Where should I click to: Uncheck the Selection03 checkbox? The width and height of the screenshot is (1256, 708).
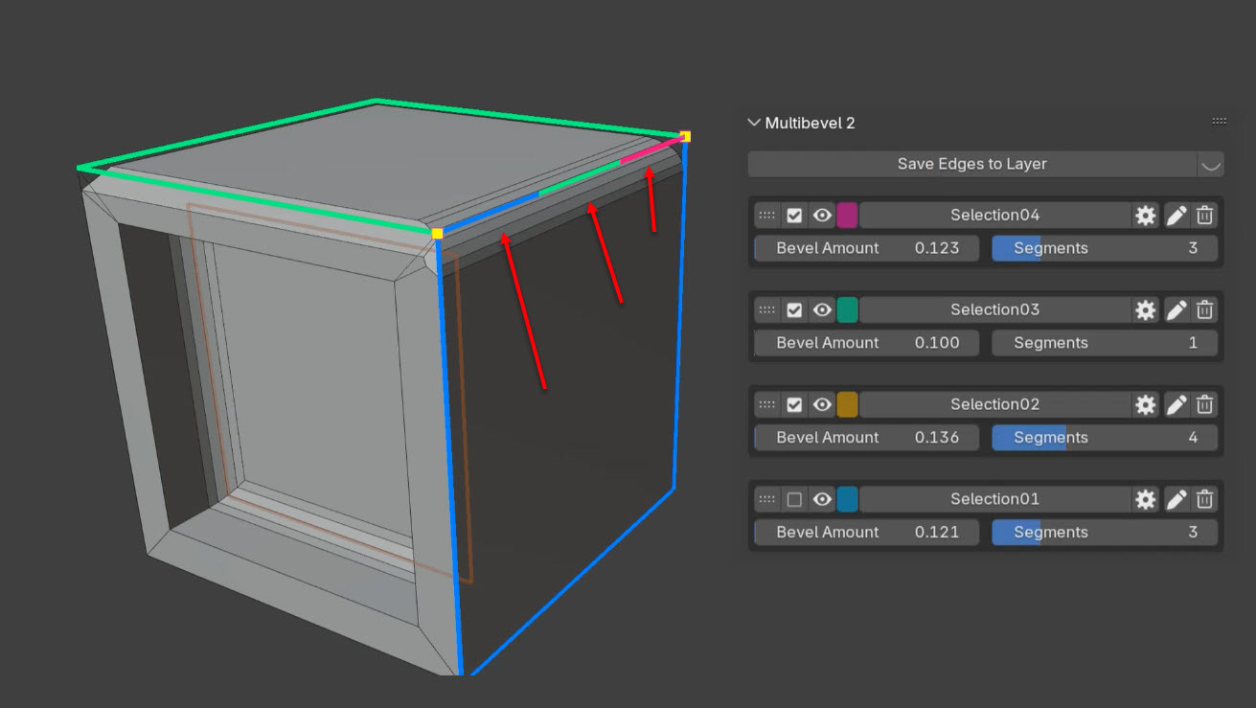tap(794, 310)
